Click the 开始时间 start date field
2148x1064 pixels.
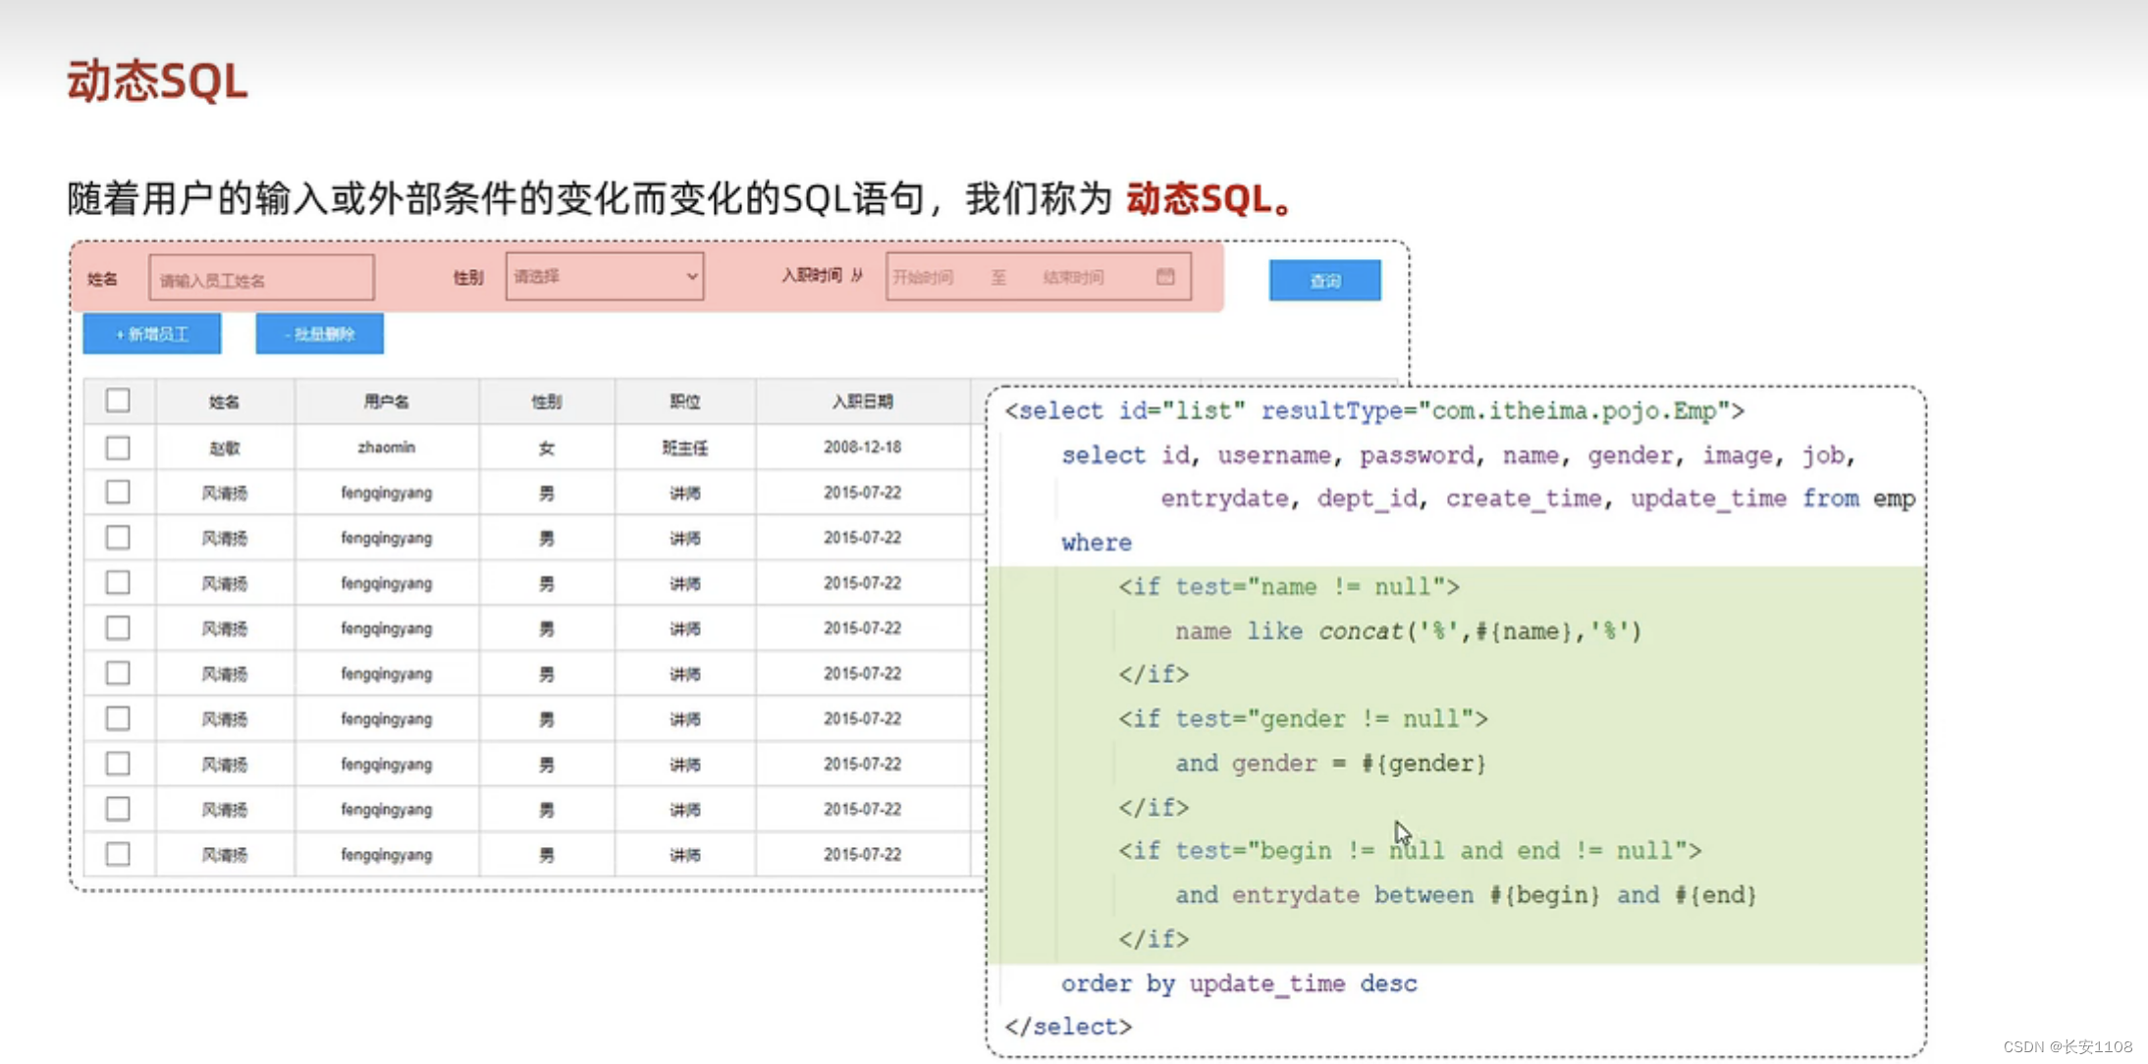(923, 278)
